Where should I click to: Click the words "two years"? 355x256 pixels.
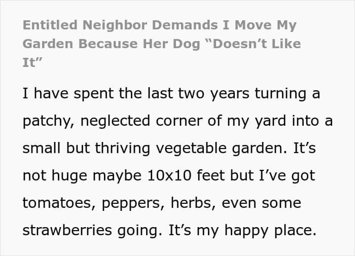click(214, 93)
